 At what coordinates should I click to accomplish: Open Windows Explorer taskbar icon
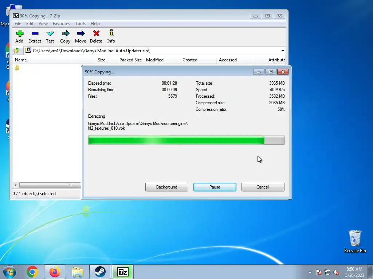coord(78,272)
